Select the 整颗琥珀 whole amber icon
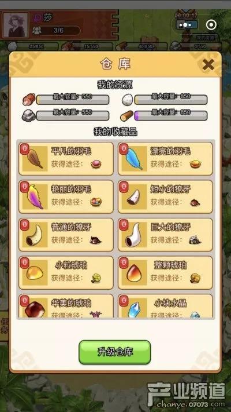 135,272
